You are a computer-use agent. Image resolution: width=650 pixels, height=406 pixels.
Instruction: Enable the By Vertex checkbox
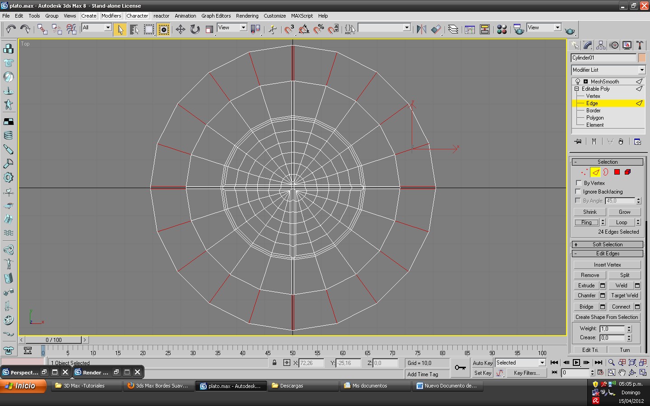(x=578, y=183)
